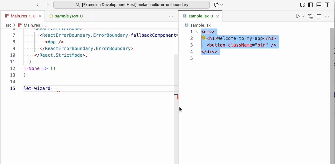The height and width of the screenshot is (164, 335).
Task: Open more actions for left editor group
Action: [171, 16]
